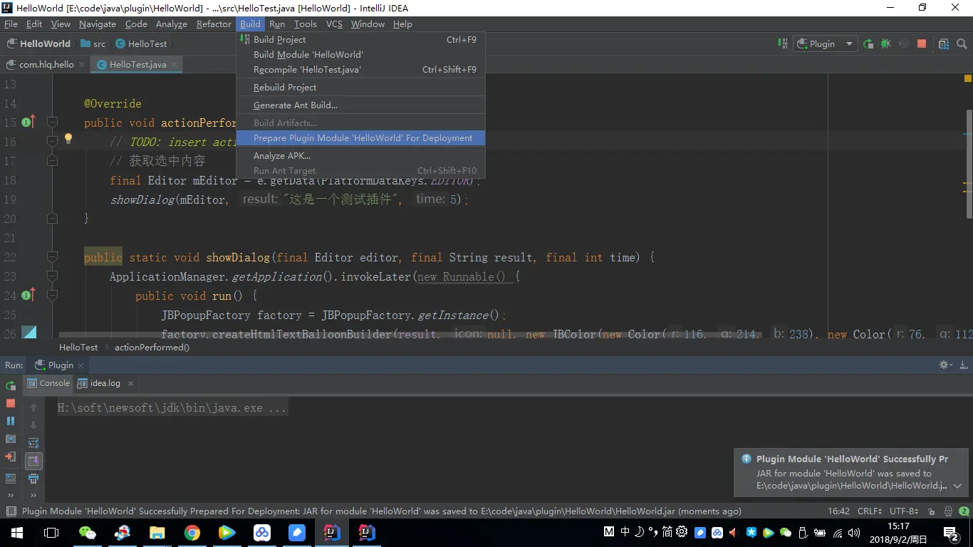This screenshot has width=973, height=547.
Task: Click the Exit icon in Run panel
Action: [11, 457]
